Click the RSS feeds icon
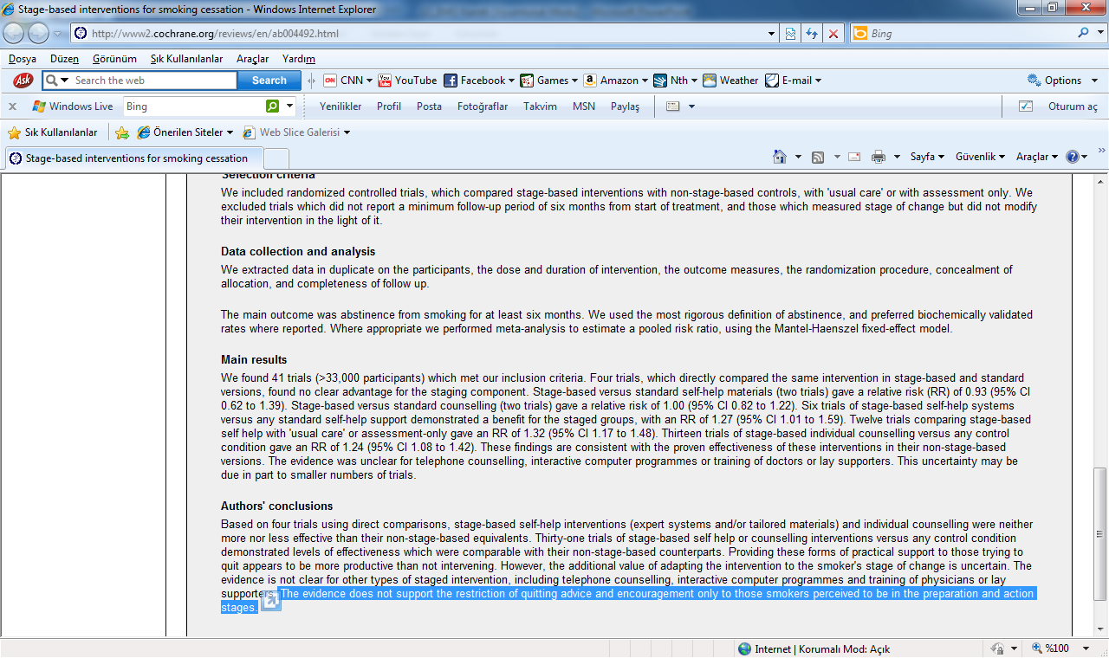Image resolution: width=1109 pixels, height=658 pixels. (817, 157)
